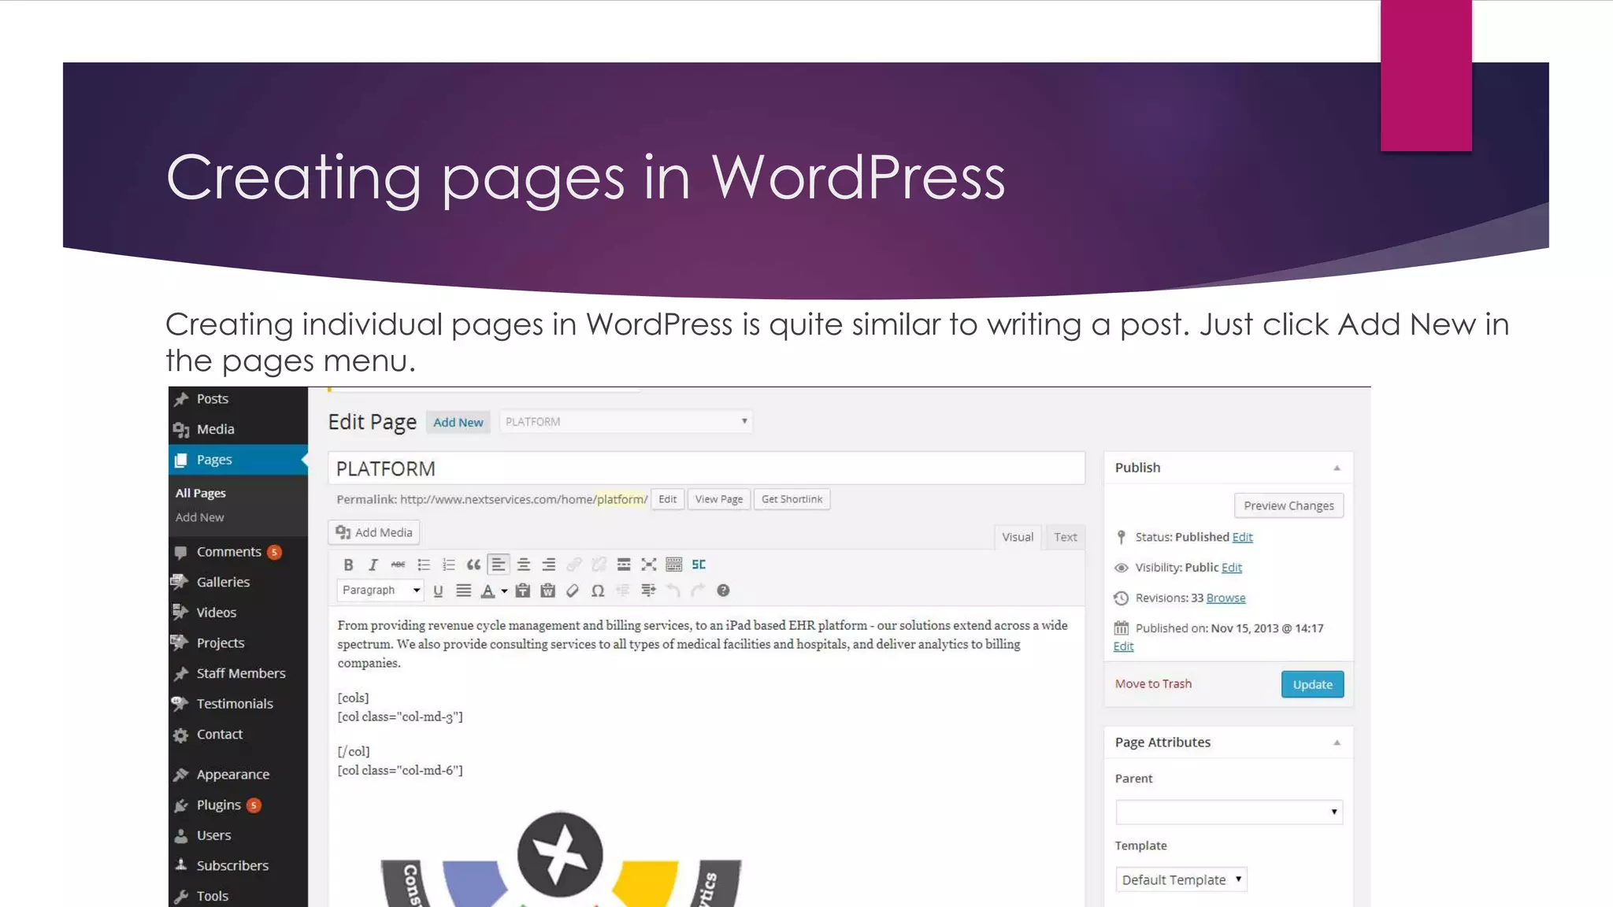Enter distraction-free fullscreen mode

(x=649, y=565)
